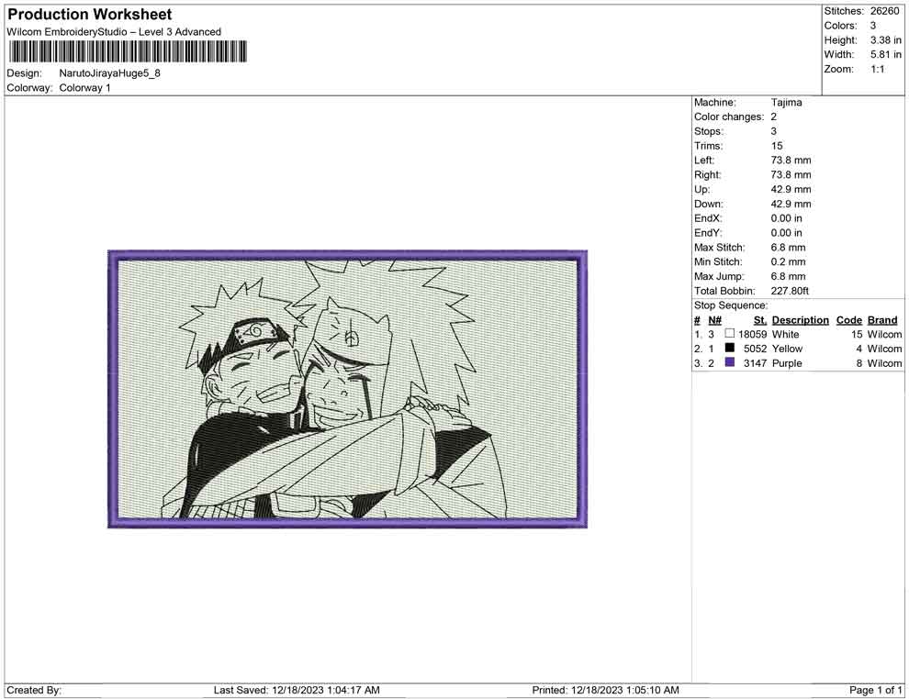This screenshot has height=699, width=909.
Task: Click the 'Up:' label
Action: (x=701, y=189)
